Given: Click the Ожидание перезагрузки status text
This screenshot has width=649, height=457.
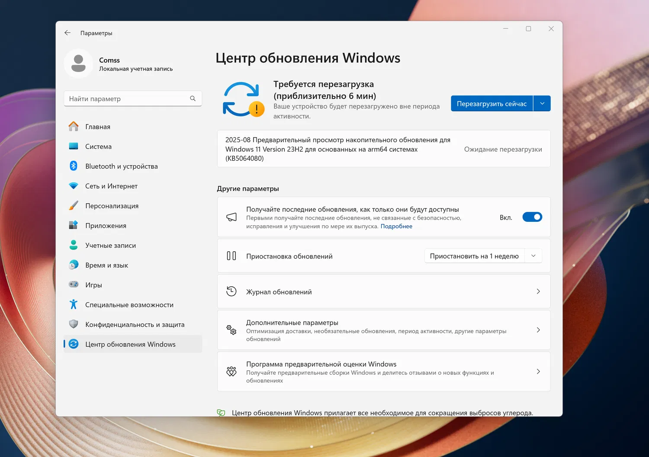Looking at the screenshot, I should point(503,149).
